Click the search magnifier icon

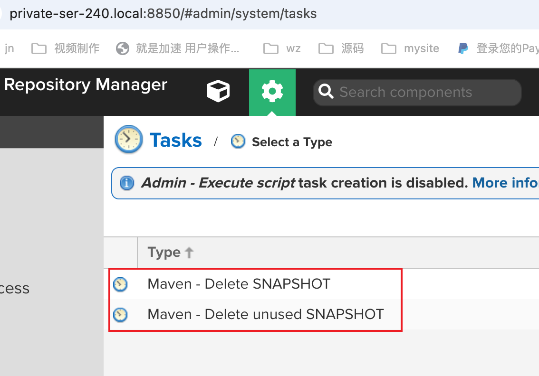click(x=327, y=92)
